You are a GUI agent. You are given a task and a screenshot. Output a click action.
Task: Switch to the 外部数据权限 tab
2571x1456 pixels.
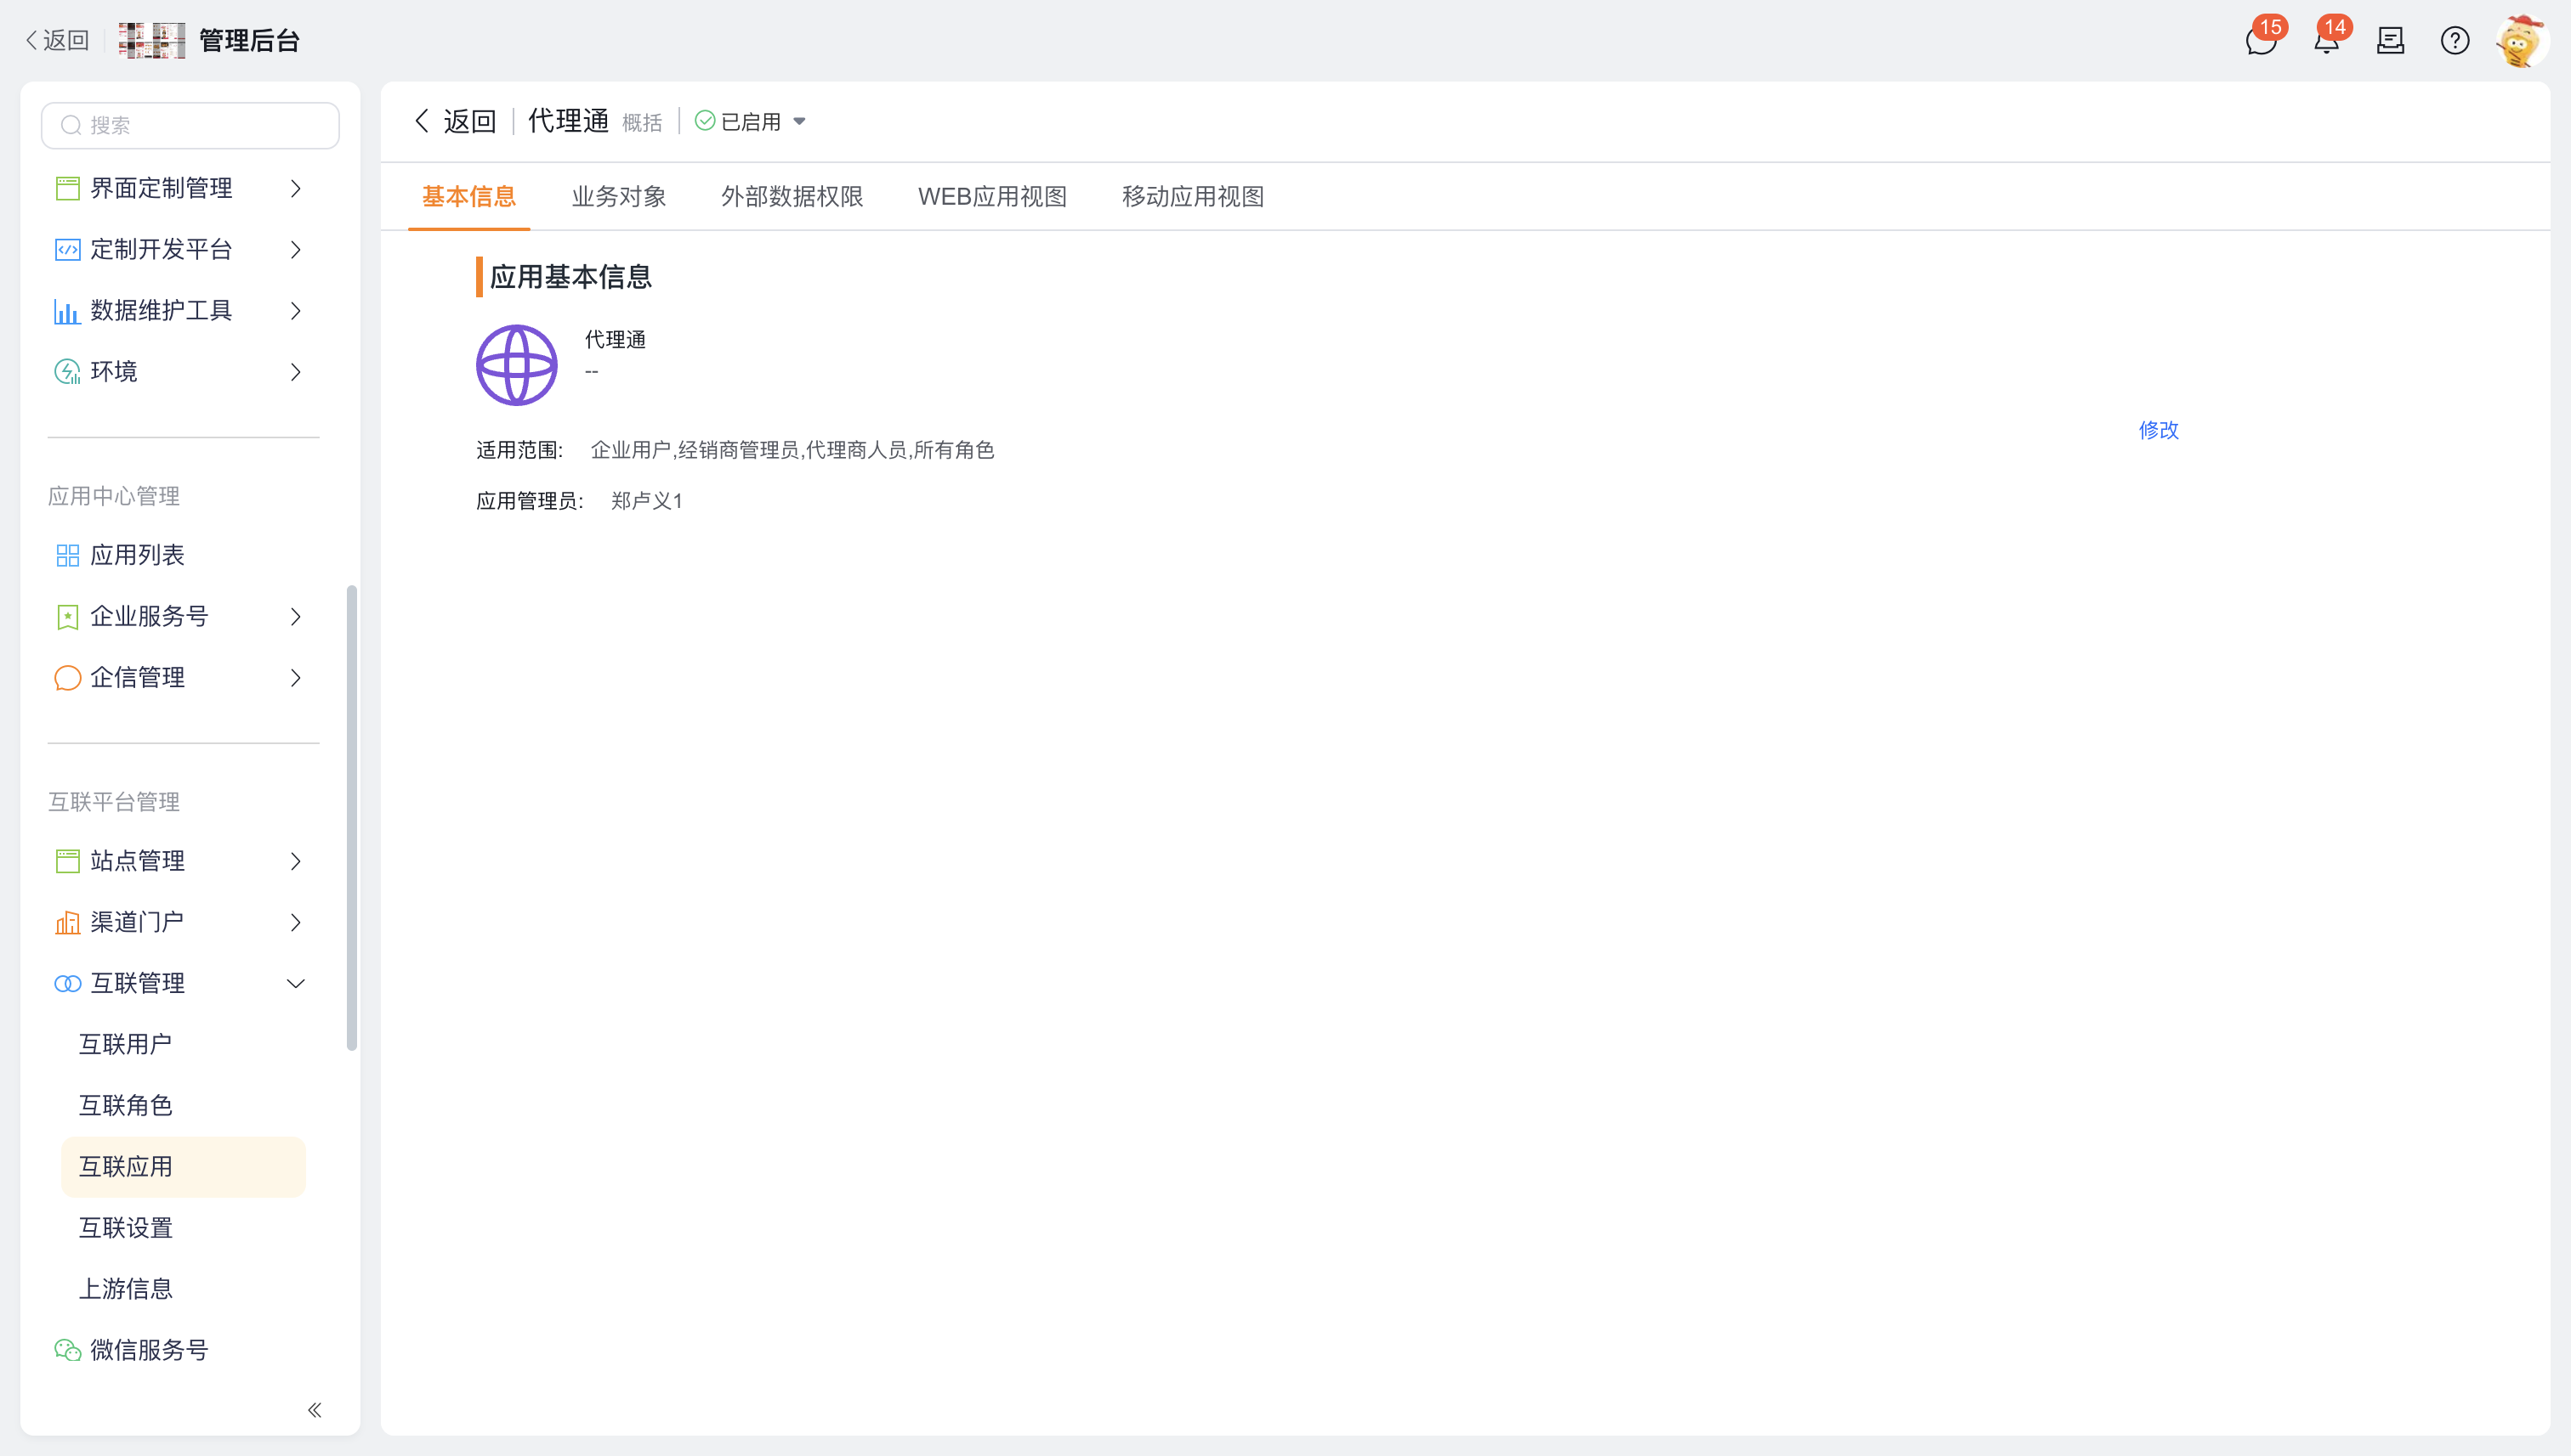click(x=792, y=197)
